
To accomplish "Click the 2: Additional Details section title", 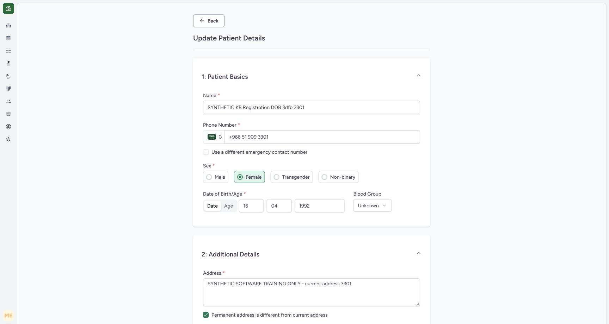I will tap(230, 254).
